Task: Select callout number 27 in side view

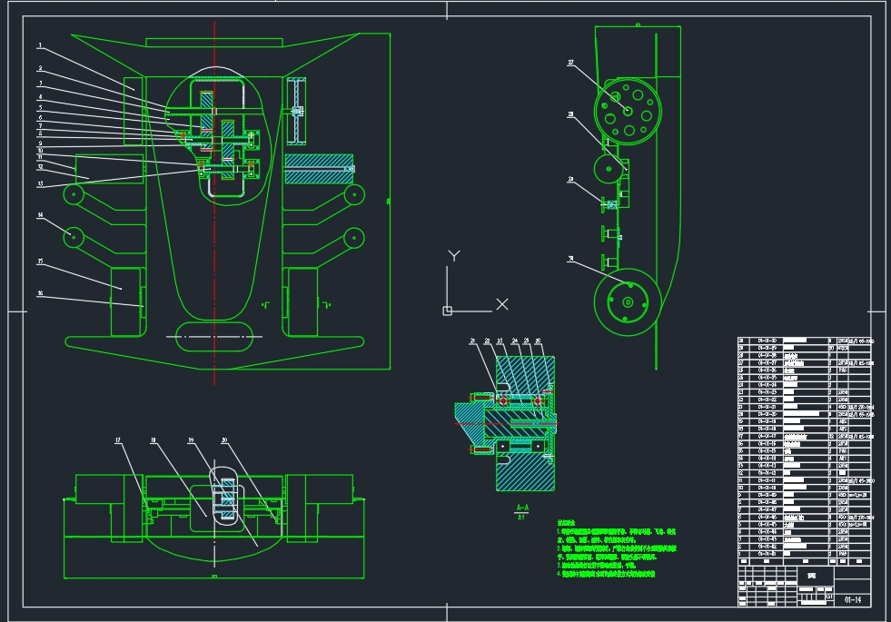Action: pyautogui.click(x=571, y=63)
